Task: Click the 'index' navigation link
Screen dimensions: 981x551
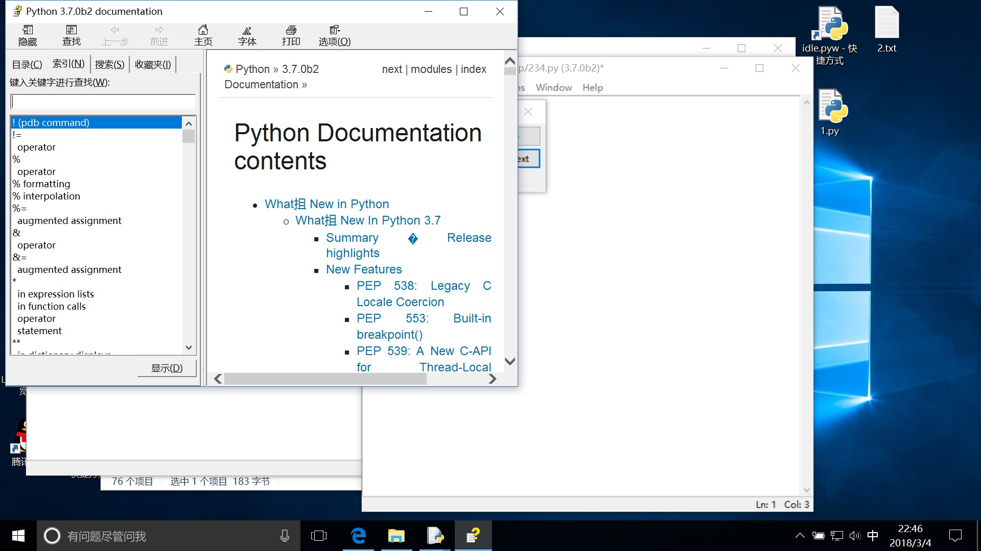Action: [x=474, y=69]
